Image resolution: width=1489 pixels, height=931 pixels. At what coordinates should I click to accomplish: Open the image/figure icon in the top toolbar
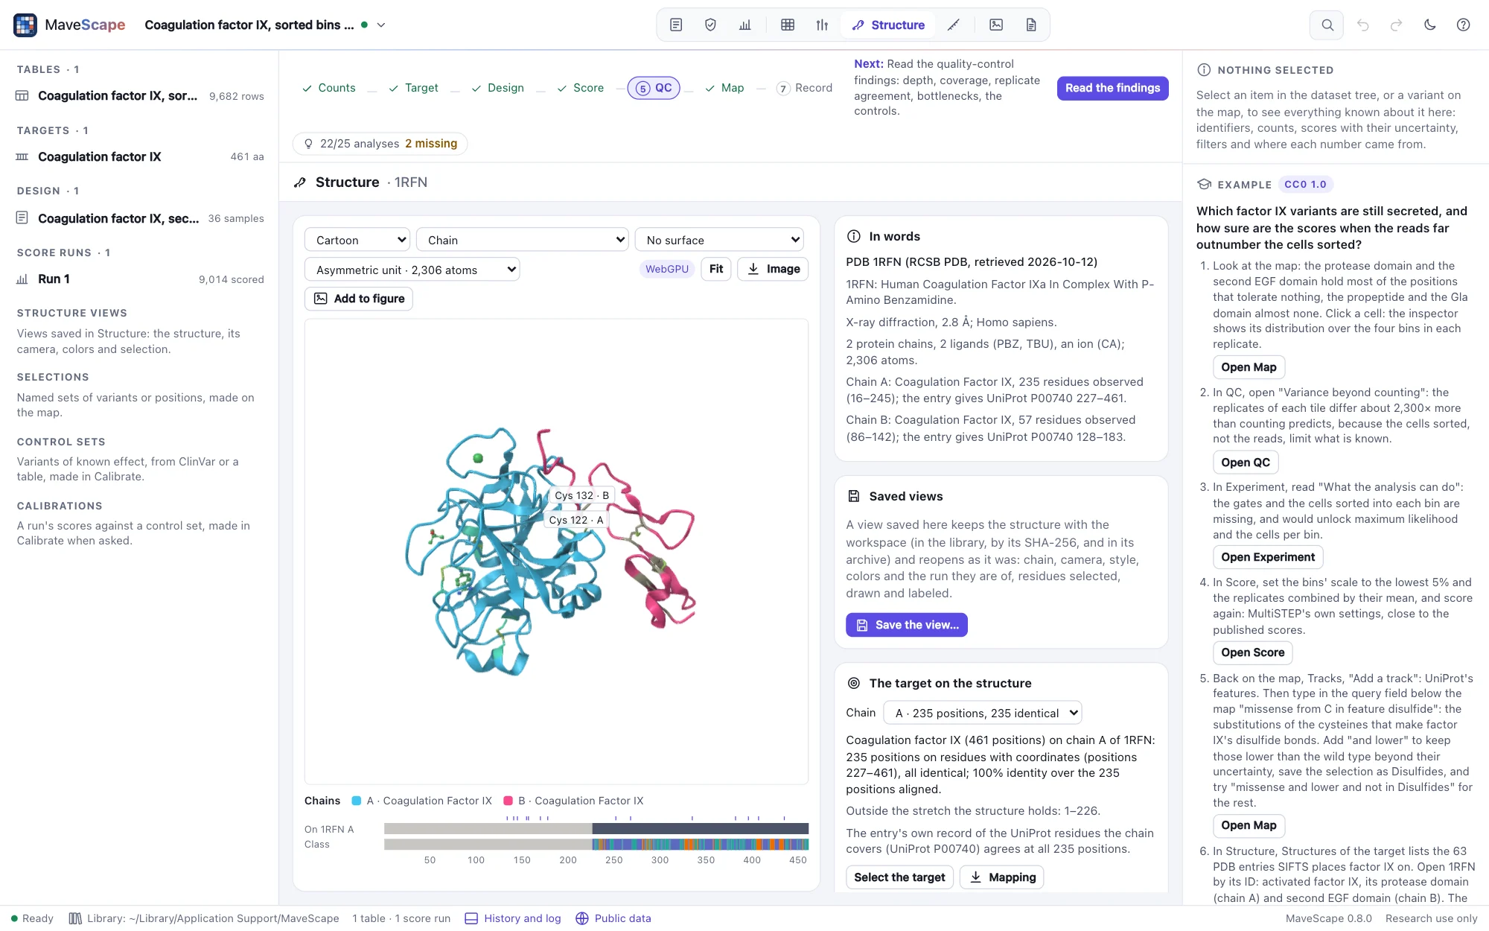click(996, 25)
